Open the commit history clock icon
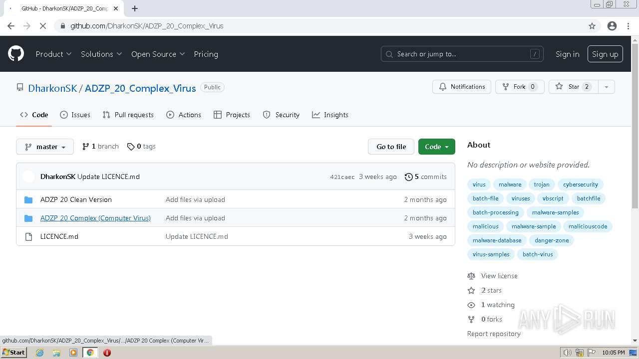639x359 pixels. (409, 177)
